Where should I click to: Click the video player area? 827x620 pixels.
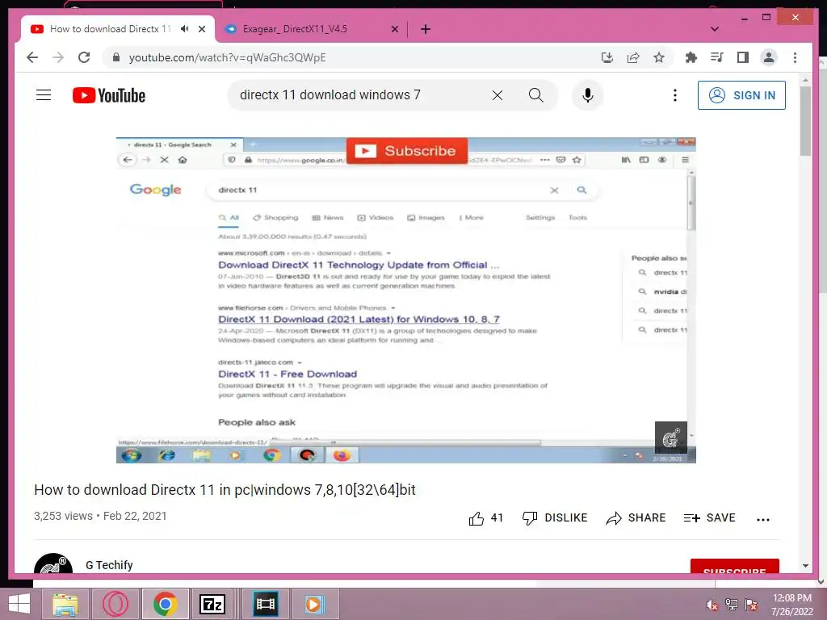click(x=406, y=300)
